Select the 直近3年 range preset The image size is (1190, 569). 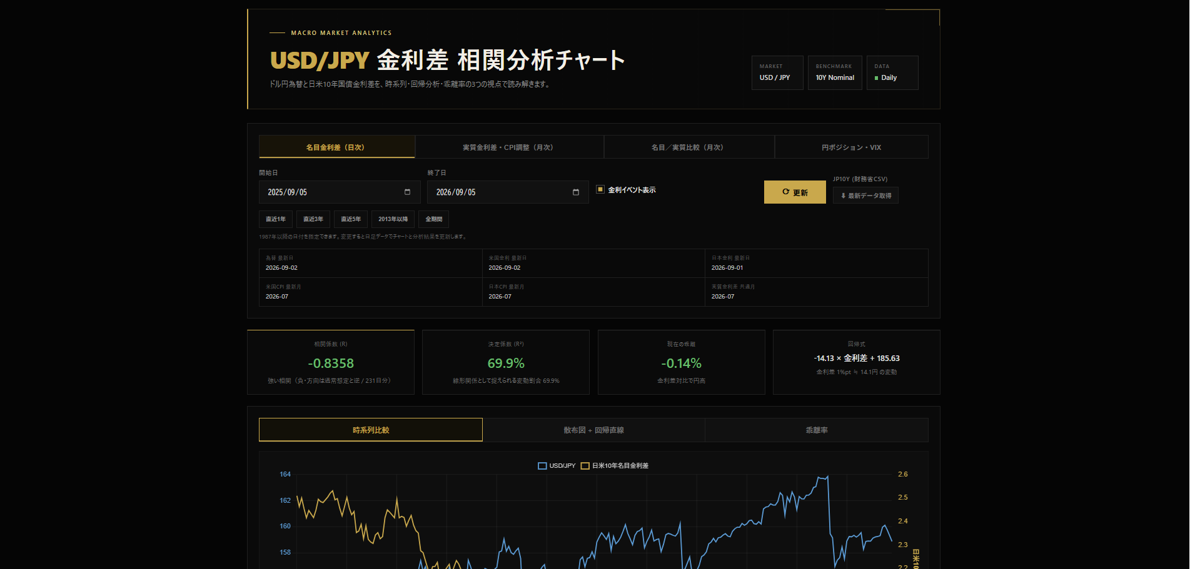(313, 219)
